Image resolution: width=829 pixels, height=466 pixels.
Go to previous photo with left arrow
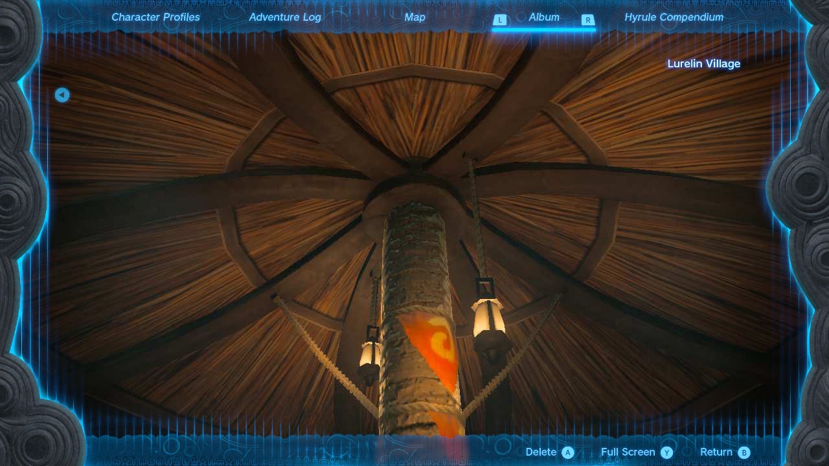(62, 95)
